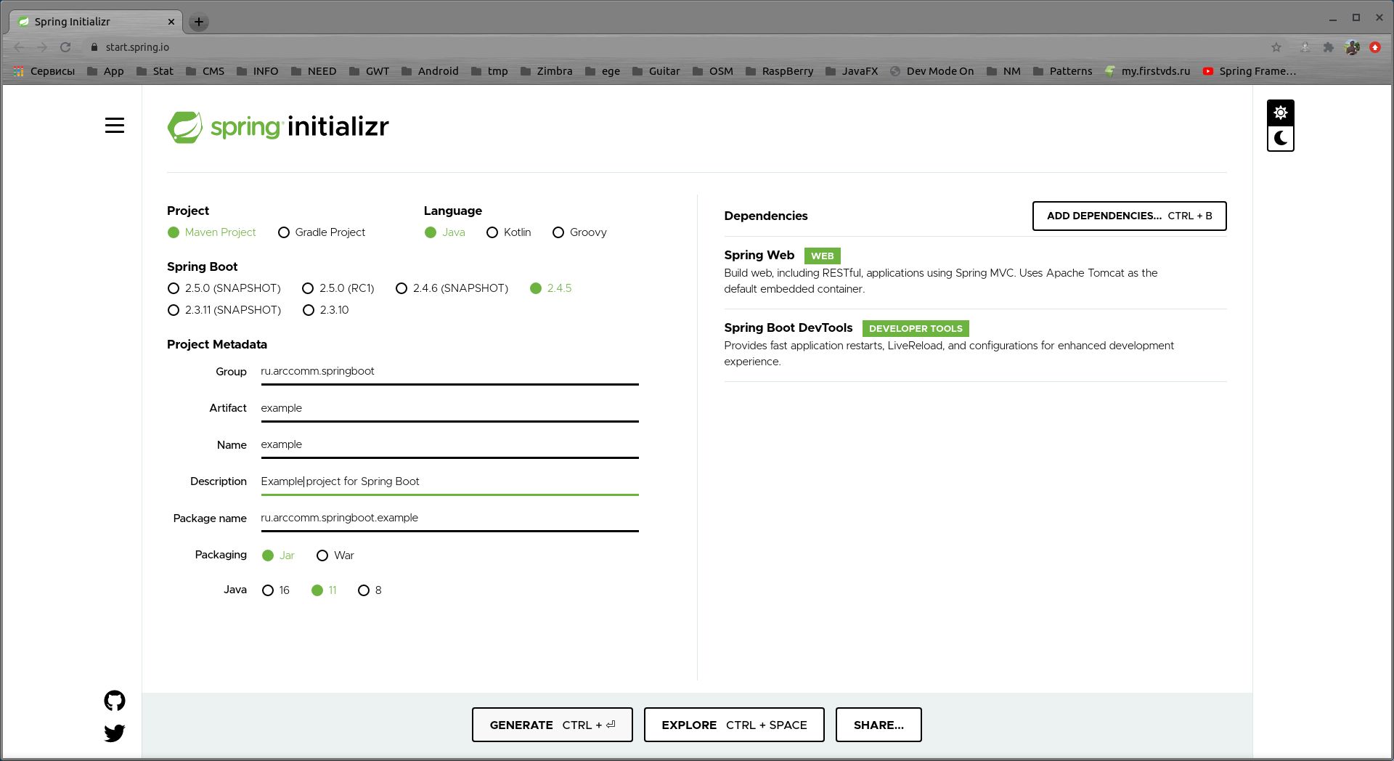Image resolution: width=1394 pixels, height=761 pixels.
Task: Select Spring Boot 2.5.0 (RC1)
Action: (309, 288)
